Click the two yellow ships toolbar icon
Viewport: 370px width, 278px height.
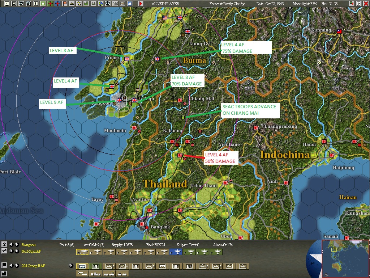pyautogui.click(x=79, y=4)
